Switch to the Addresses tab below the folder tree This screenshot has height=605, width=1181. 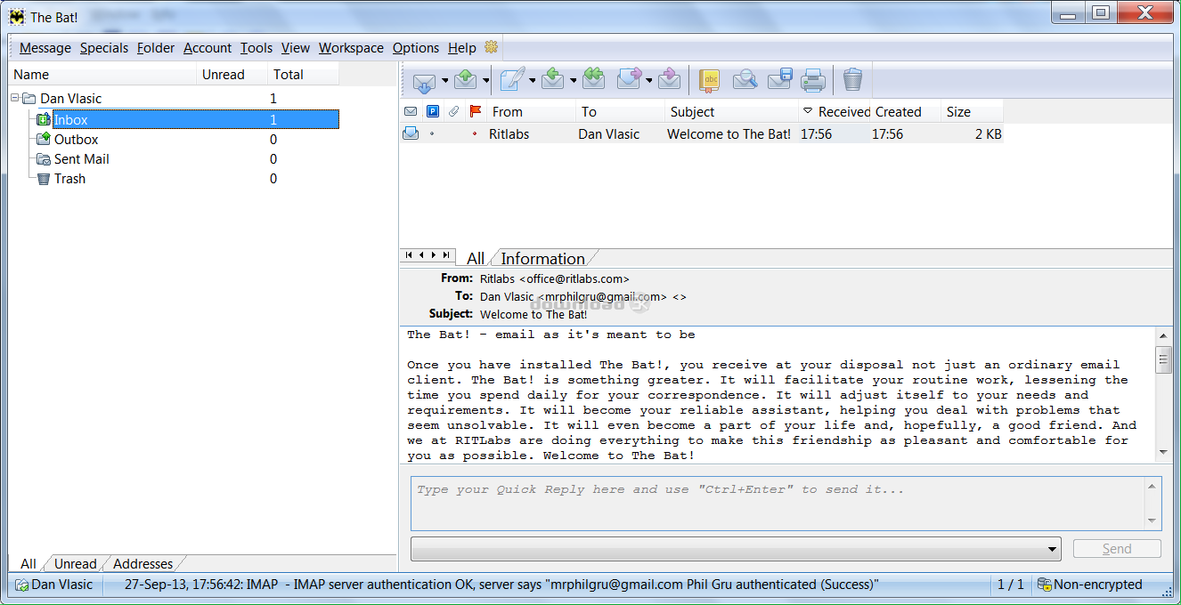click(x=143, y=563)
